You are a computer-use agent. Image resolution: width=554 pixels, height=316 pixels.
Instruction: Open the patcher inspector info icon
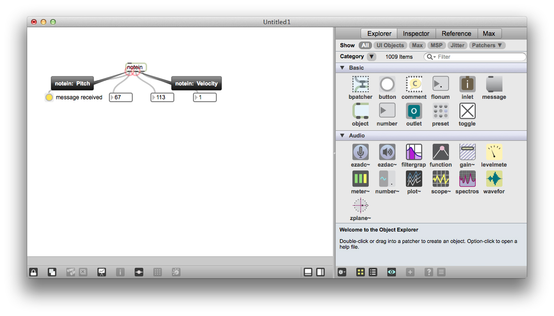120,272
